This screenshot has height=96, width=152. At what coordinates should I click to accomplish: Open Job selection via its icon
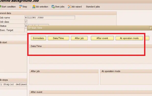tap(34, 7)
